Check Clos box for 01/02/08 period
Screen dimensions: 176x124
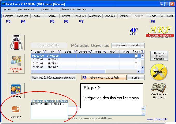click(136, 60)
